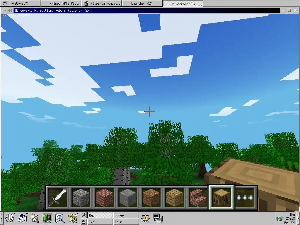Switch to the file:/tmp/squa... taskbar window

(102, 3)
